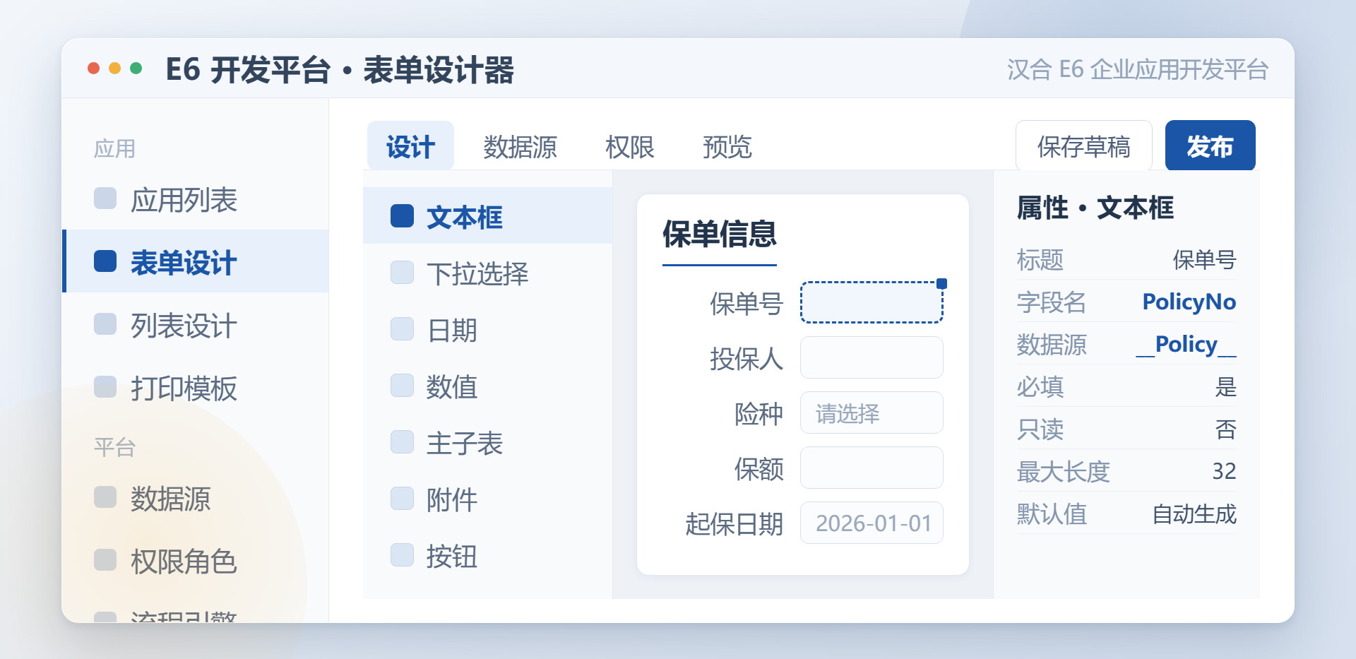
Task: Click the 按钮 component label
Action: (x=451, y=556)
